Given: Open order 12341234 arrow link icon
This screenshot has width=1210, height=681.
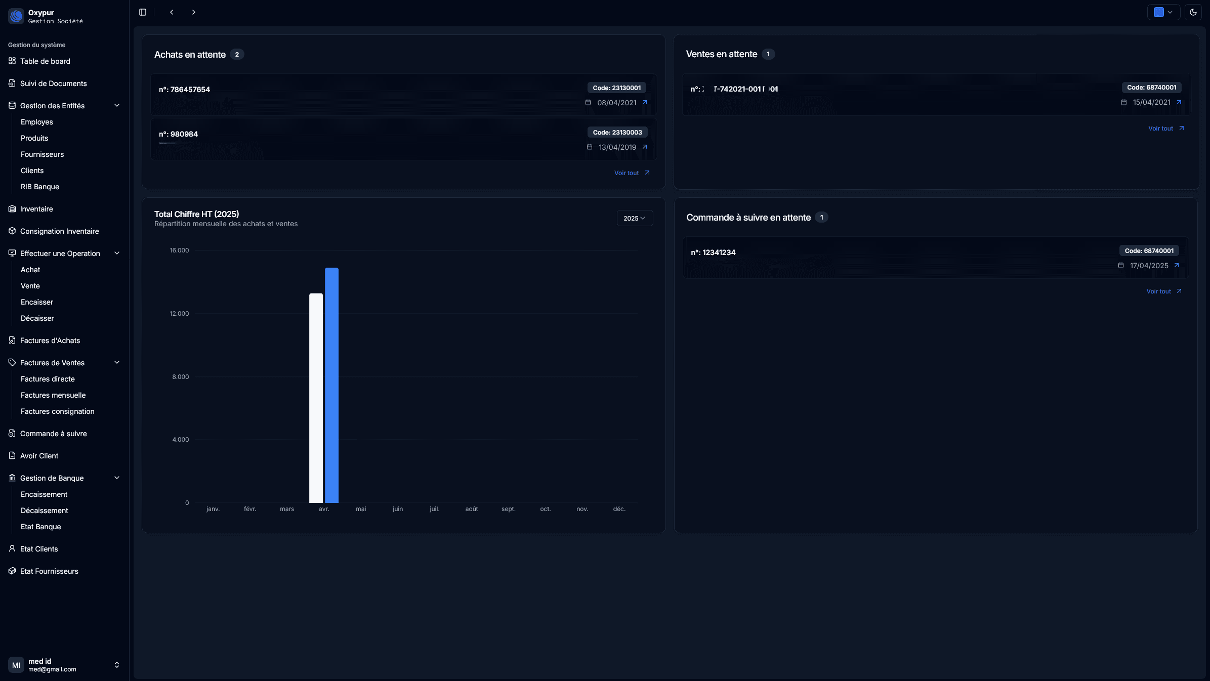Looking at the screenshot, I should click(1177, 266).
